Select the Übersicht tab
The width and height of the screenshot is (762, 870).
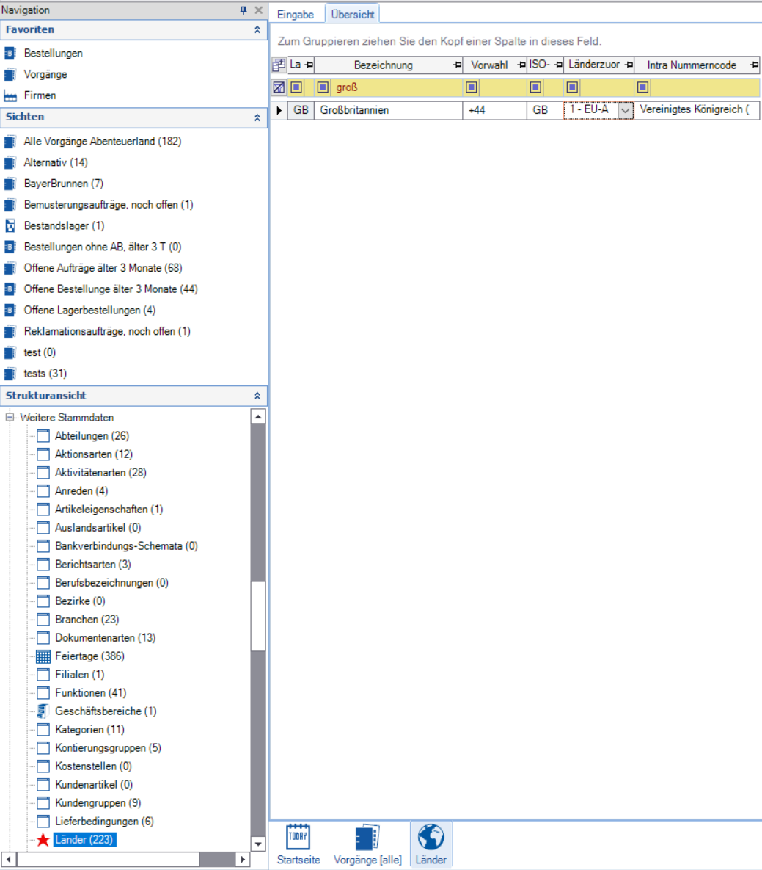(x=352, y=15)
